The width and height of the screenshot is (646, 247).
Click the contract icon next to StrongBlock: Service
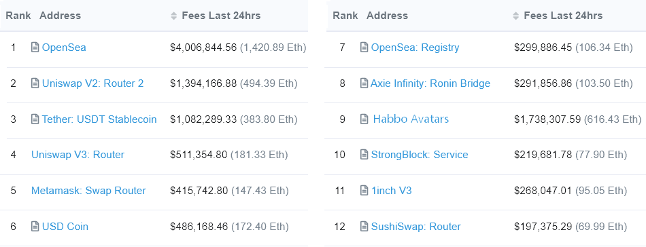pyautogui.click(x=364, y=155)
